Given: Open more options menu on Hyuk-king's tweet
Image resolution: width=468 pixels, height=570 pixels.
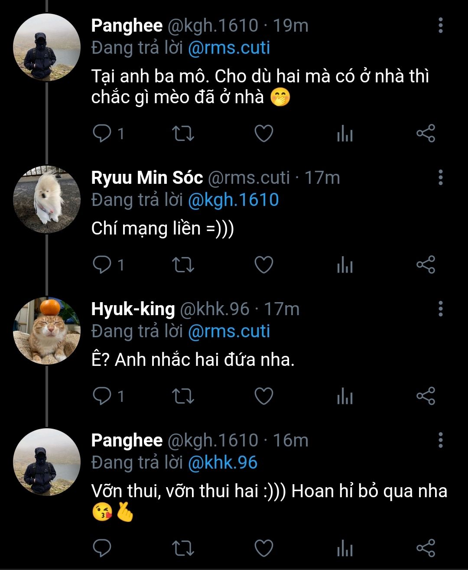Looking at the screenshot, I should [x=440, y=309].
